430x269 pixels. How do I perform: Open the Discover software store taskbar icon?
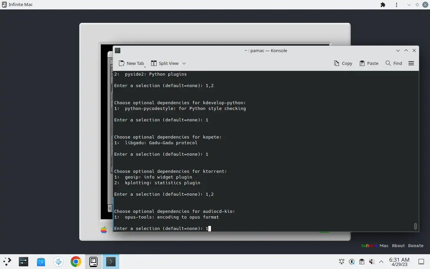point(41,262)
